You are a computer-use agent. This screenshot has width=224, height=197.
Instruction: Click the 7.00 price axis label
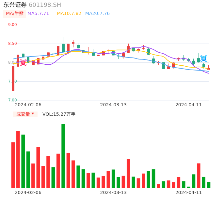pos(12,100)
